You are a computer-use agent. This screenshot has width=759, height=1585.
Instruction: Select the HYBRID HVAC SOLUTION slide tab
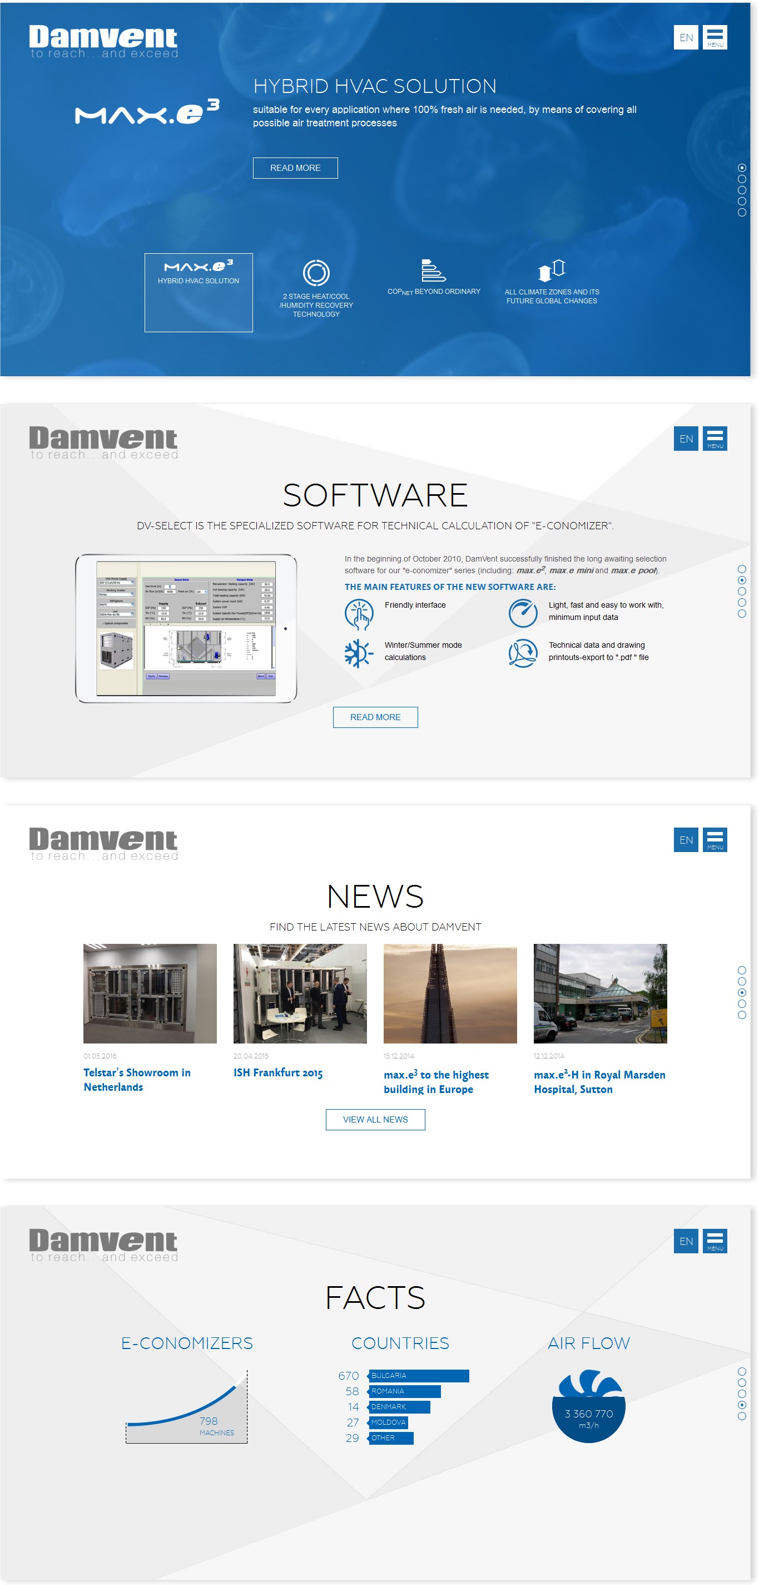(199, 292)
